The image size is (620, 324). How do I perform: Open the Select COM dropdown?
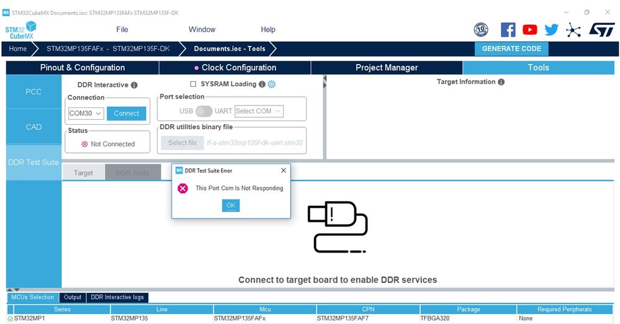[x=259, y=111]
